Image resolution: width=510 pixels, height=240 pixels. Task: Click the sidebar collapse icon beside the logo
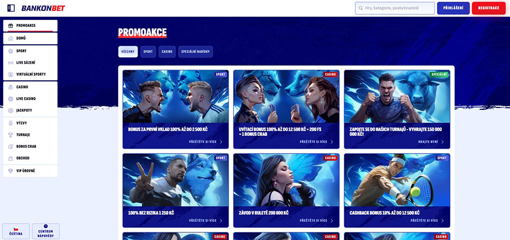[x=12, y=8]
